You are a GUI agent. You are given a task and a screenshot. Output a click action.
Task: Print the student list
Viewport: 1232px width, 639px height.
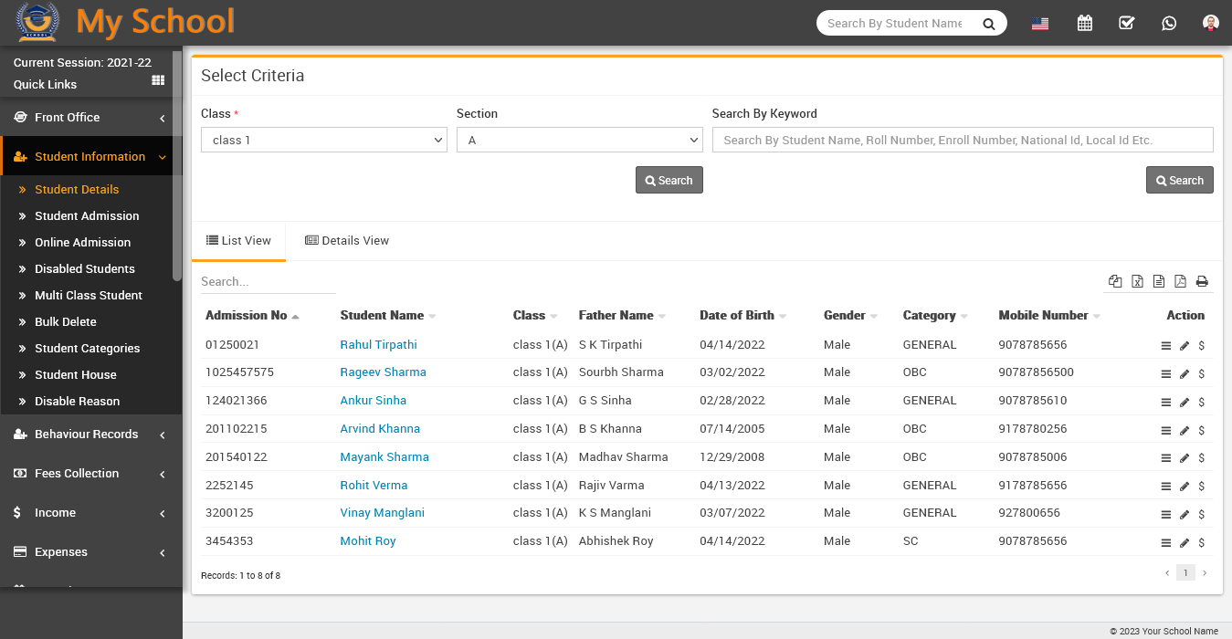(x=1202, y=281)
